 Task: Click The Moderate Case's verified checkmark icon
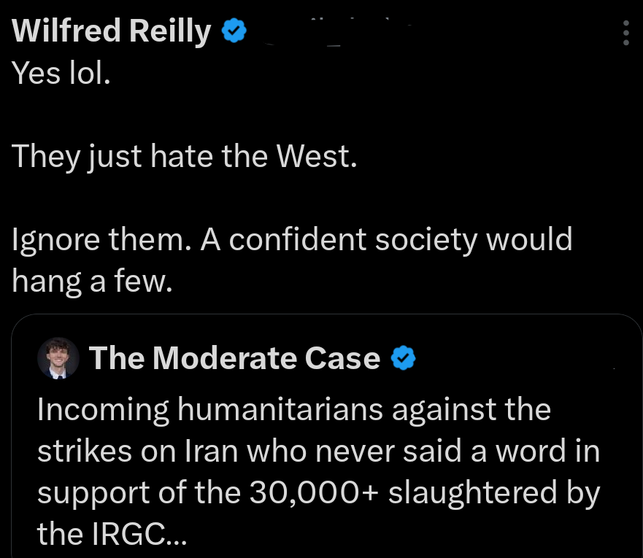tap(404, 358)
